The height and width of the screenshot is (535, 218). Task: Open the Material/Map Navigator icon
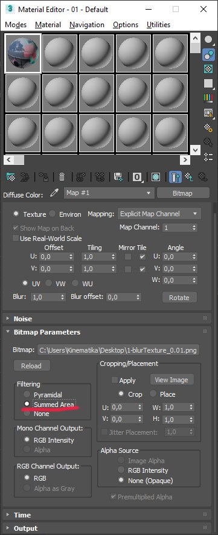(x=208, y=156)
